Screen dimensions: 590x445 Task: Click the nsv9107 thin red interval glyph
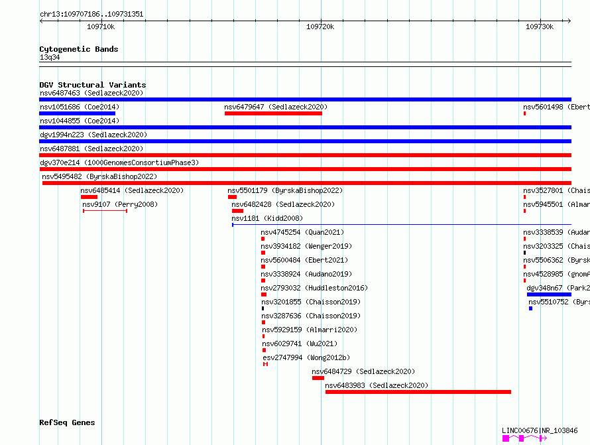pyautogui.click(x=105, y=211)
